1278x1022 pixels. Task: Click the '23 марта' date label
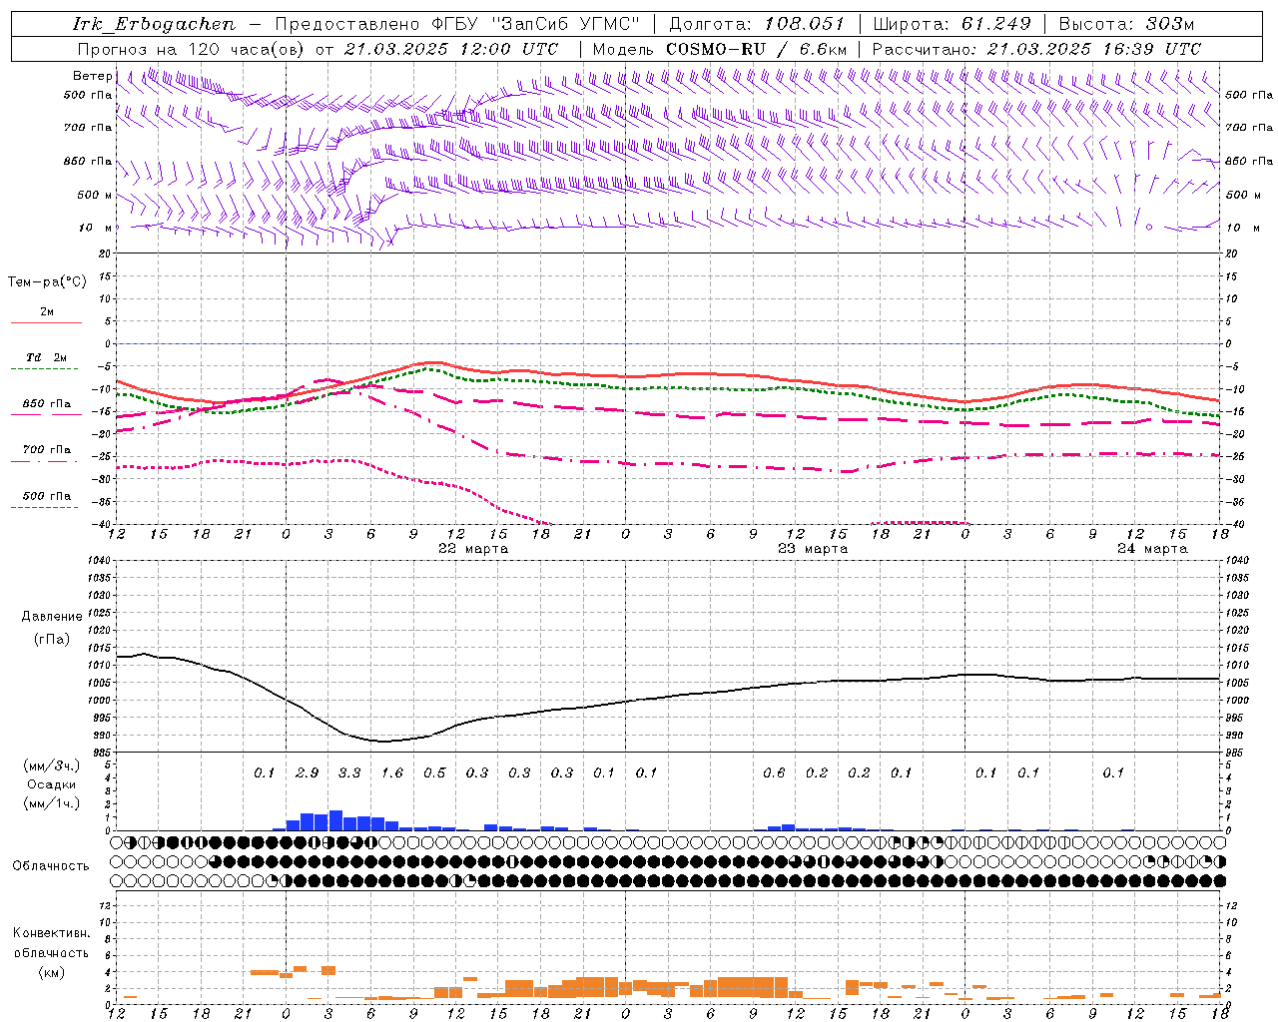(x=813, y=549)
